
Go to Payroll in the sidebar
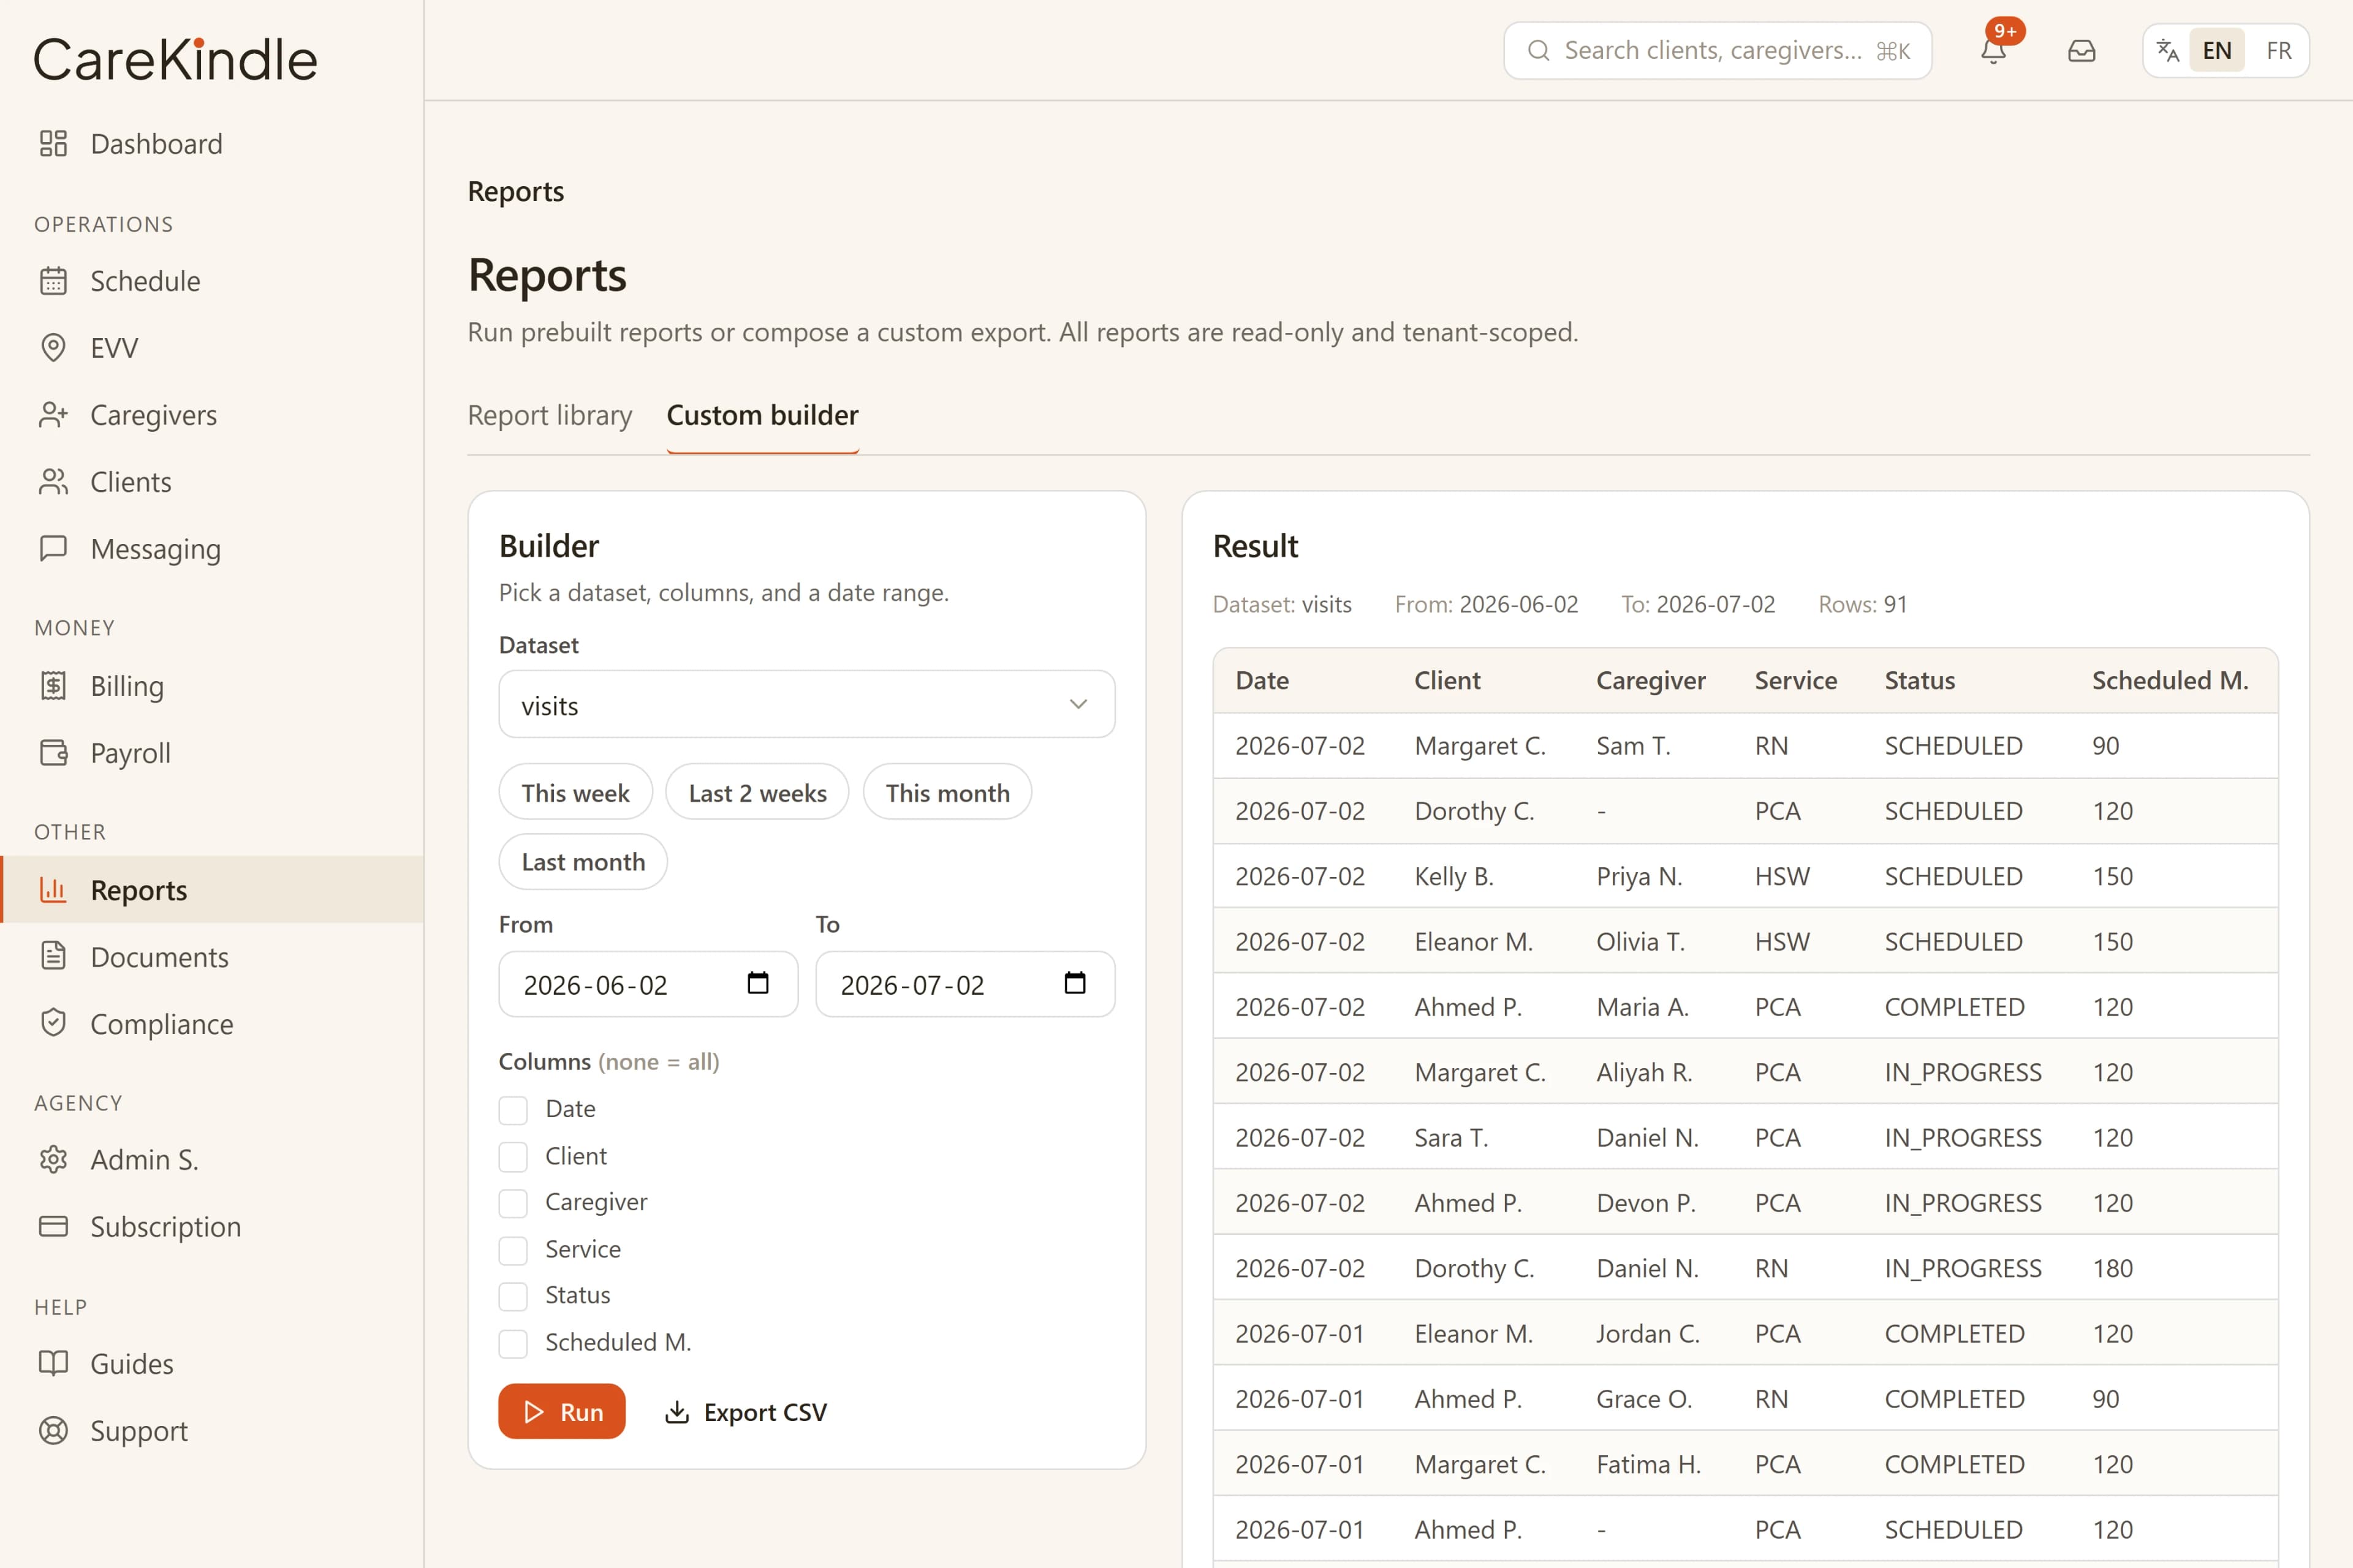(212, 753)
